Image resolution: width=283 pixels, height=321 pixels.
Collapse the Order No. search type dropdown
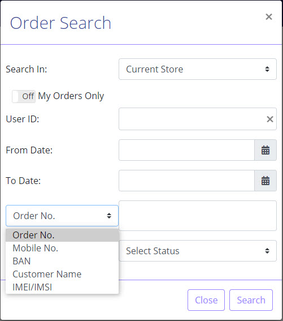click(62, 216)
